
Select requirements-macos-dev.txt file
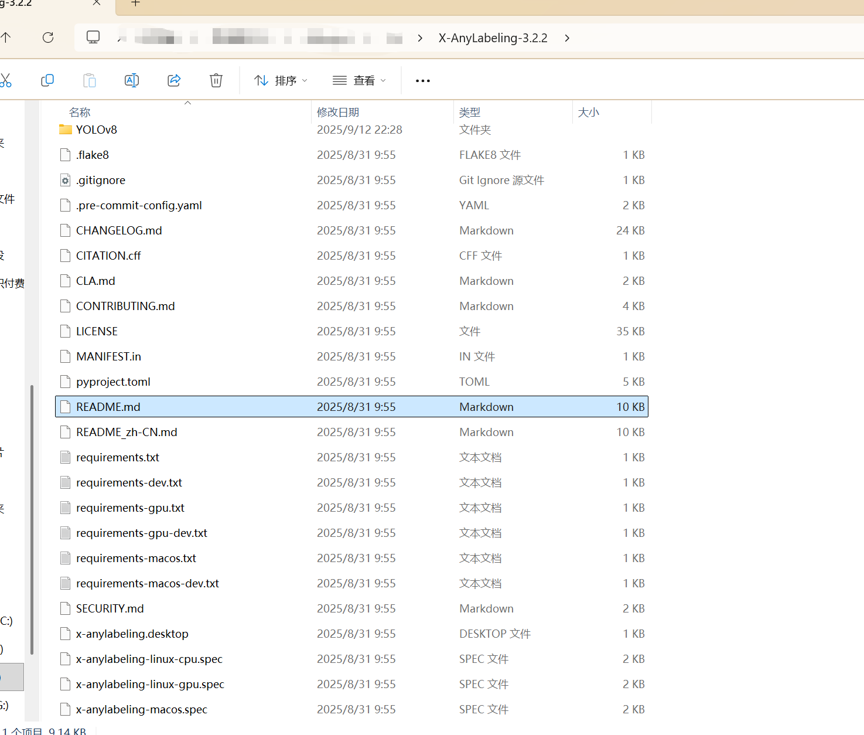(x=351, y=583)
